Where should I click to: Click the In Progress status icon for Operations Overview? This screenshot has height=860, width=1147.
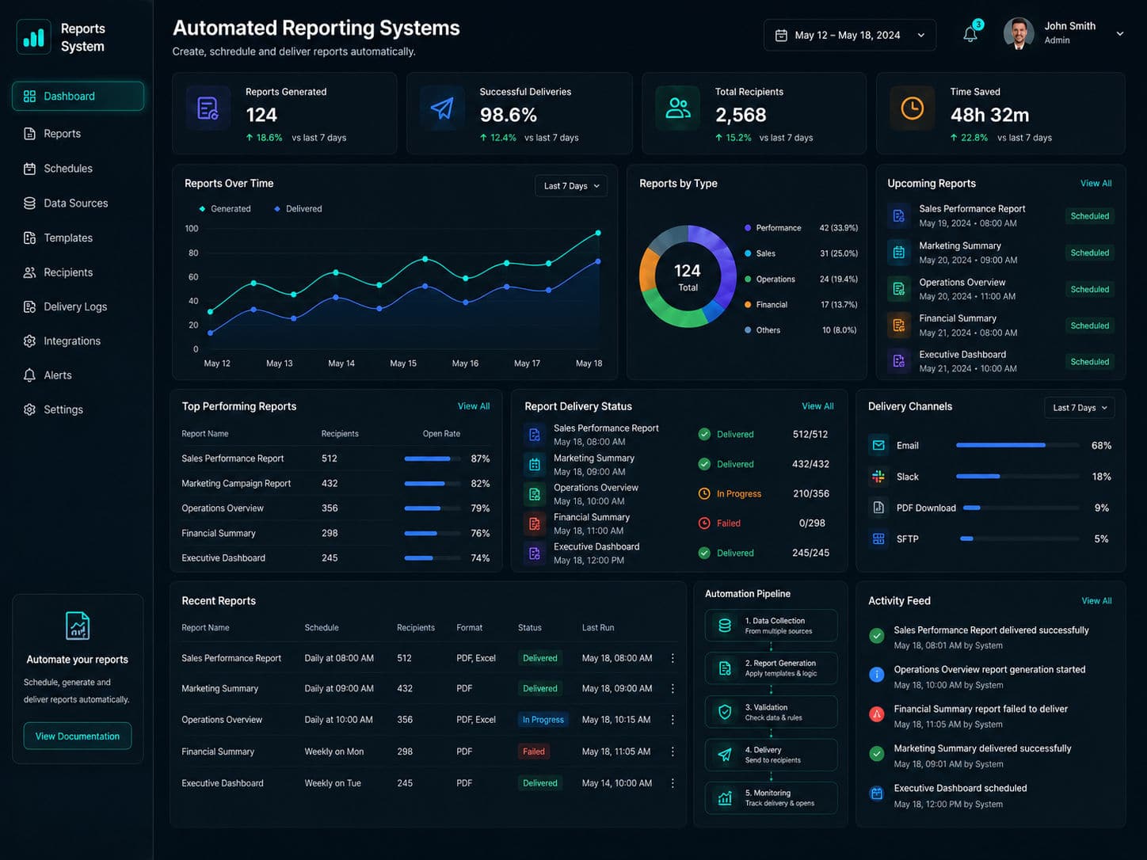point(704,493)
